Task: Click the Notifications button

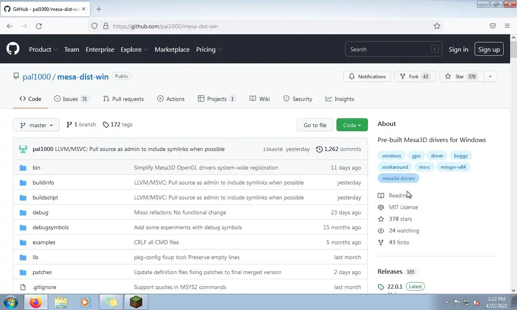Action: click(367, 76)
